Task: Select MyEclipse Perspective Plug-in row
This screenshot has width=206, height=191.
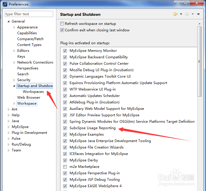Action: [x=95, y=173]
